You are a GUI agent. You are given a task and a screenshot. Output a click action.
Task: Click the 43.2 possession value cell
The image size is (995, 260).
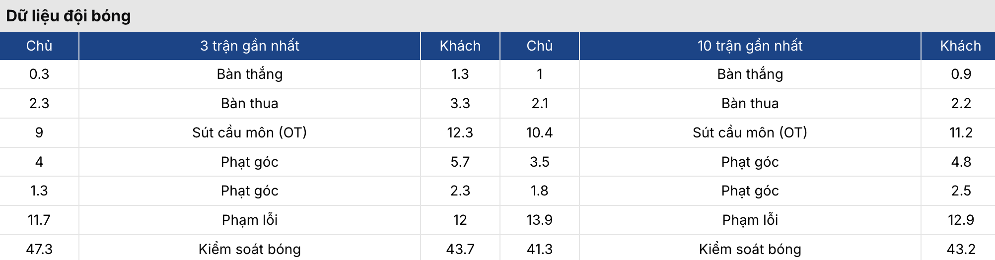pyautogui.click(x=960, y=249)
